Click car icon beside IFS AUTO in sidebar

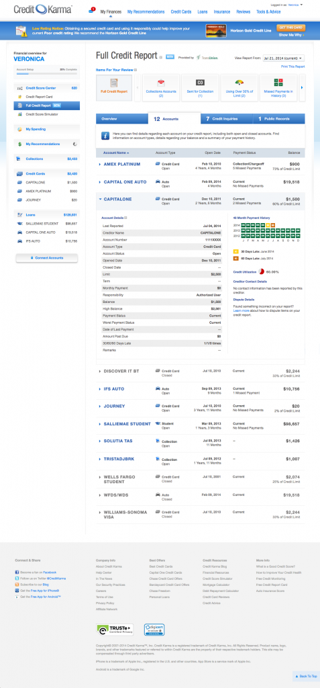point(19,241)
